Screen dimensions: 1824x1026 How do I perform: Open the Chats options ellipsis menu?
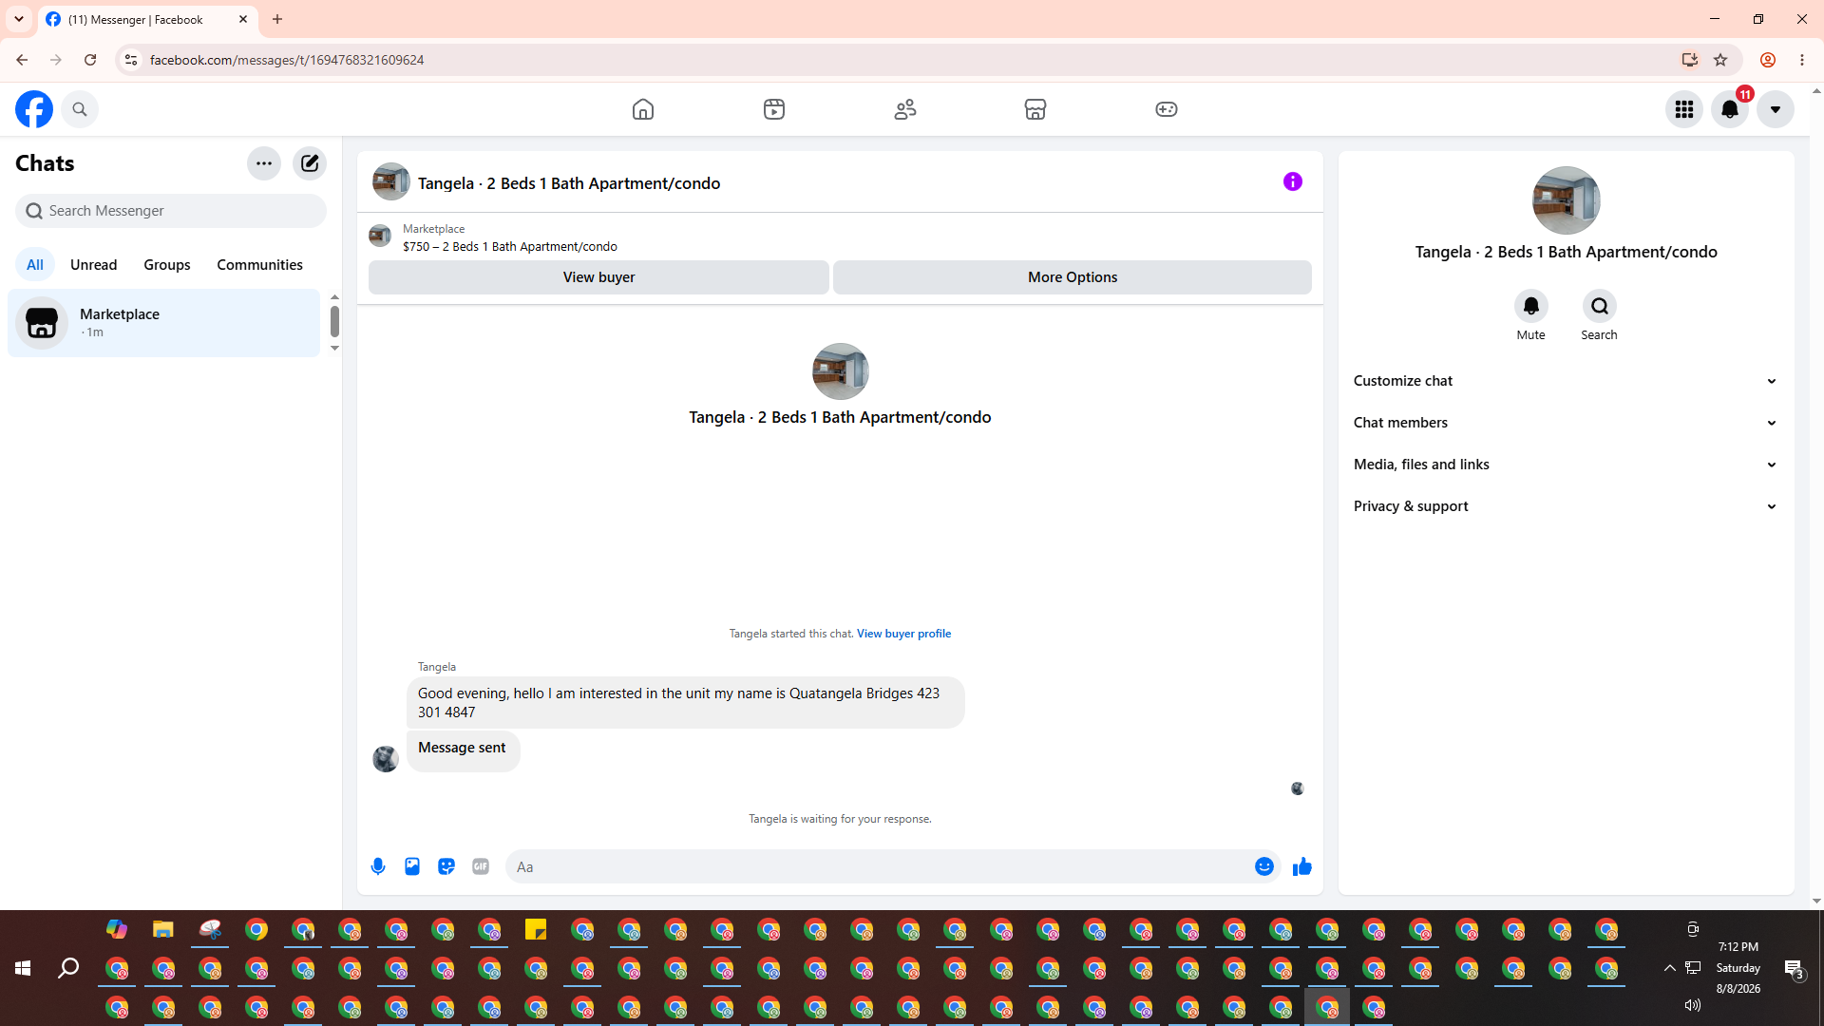[264, 163]
